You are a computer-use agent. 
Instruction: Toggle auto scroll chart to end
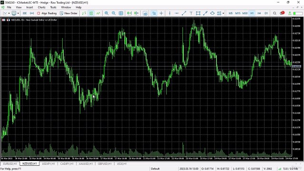coord(129,13)
